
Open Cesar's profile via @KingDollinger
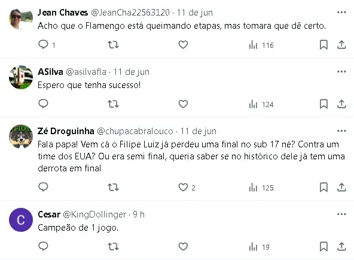[x=94, y=214]
